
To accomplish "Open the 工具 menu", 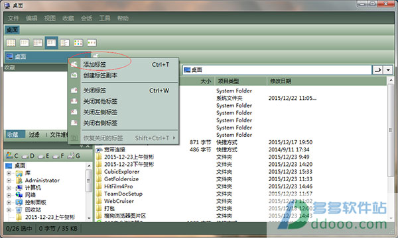I will pos(105,19).
